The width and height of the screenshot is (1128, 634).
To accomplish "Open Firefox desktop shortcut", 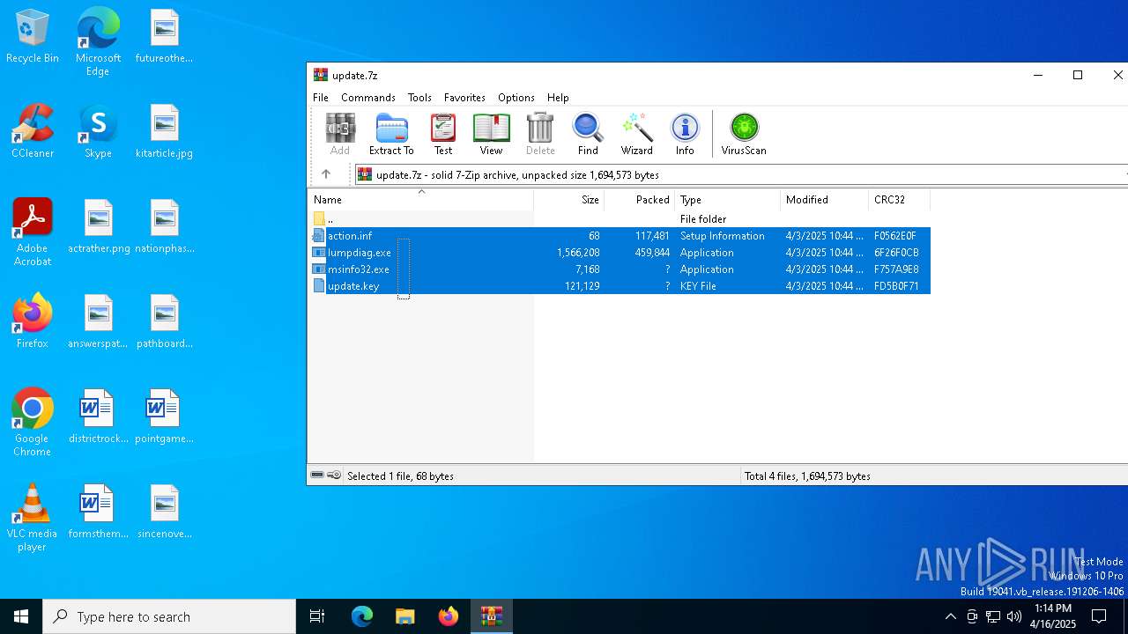I will (33, 321).
